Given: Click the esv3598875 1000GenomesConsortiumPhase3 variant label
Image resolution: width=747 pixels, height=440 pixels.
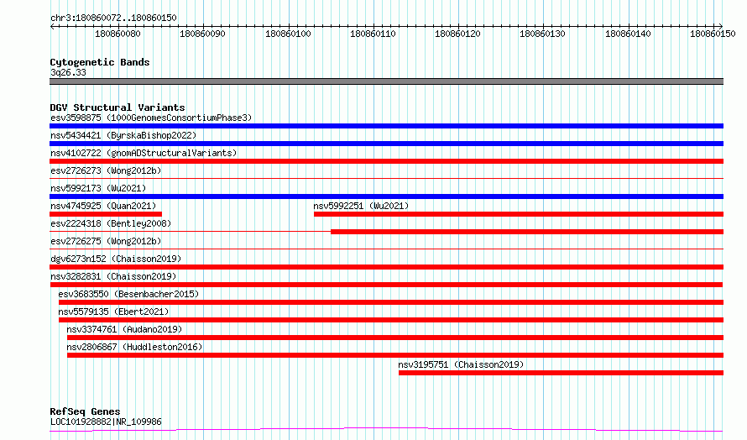Looking at the screenshot, I should coord(151,118).
